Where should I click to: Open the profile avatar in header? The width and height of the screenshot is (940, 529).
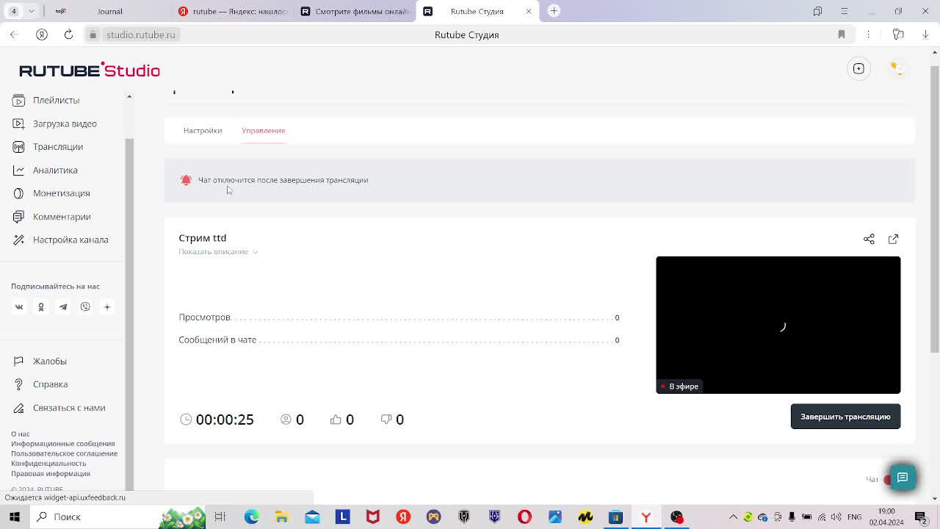[x=896, y=68]
